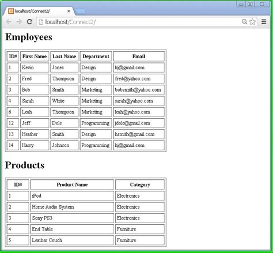Click the Johnson last name cell
Screen dimensions: 273x253
tap(65, 145)
